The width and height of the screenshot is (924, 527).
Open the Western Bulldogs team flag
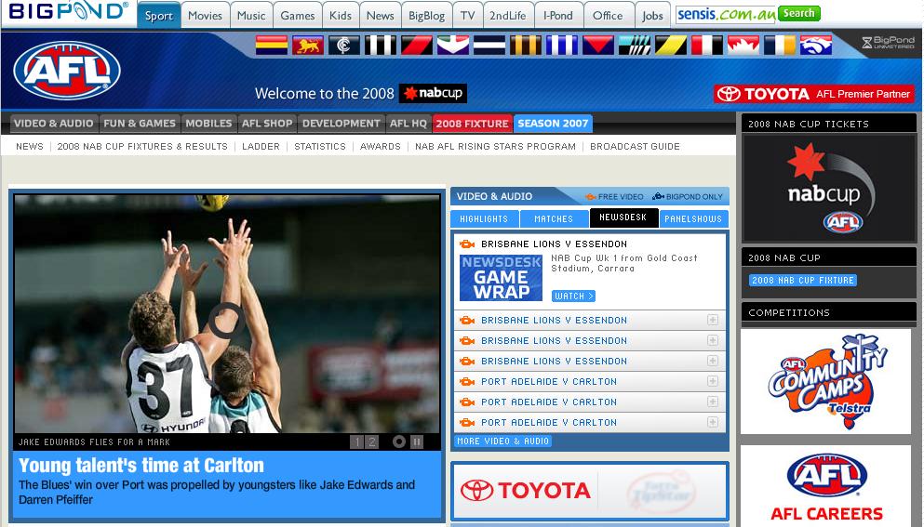pyautogui.click(x=816, y=46)
